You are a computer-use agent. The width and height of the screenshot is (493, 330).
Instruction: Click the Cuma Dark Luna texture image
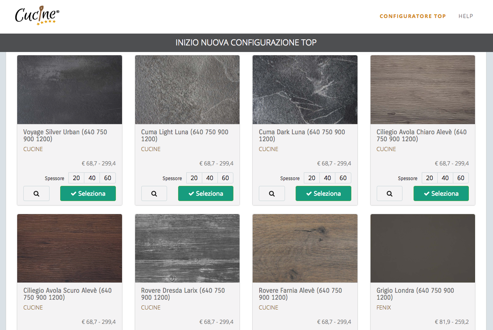point(305,90)
